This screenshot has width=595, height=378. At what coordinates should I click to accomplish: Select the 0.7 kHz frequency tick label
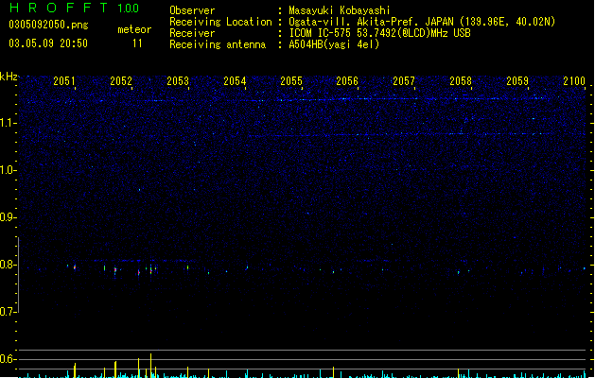(8, 312)
